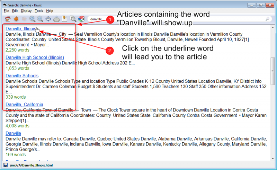This screenshot has width=277, height=170.
Task: Go to the Kiwix home page icon
Action: click(8, 19)
